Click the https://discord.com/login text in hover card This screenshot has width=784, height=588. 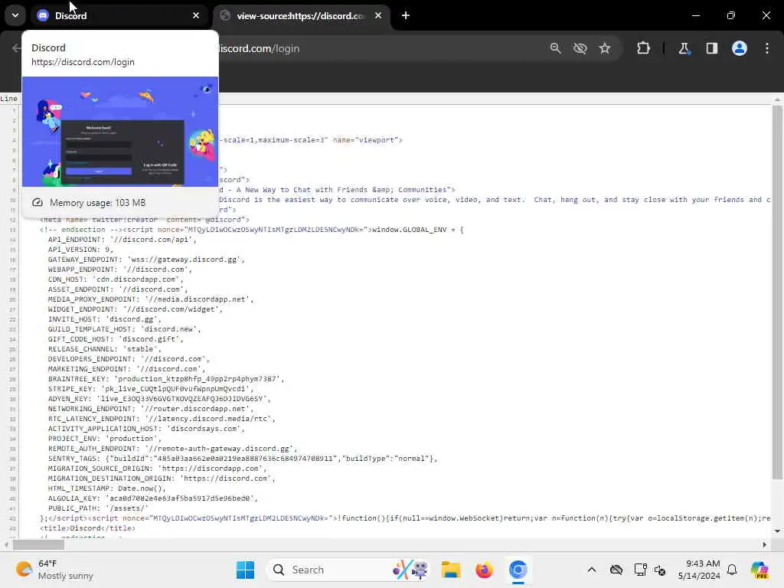(83, 62)
